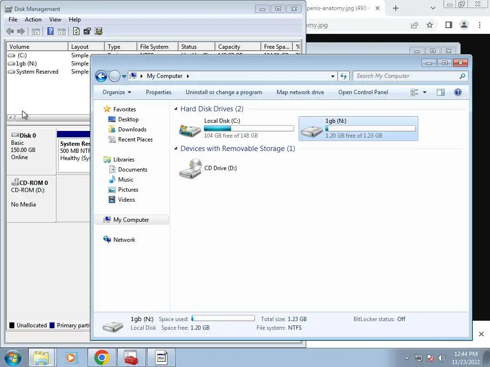Click the breadcrumb arrow after My Computer
The width and height of the screenshot is (490, 367).
tap(188, 76)
